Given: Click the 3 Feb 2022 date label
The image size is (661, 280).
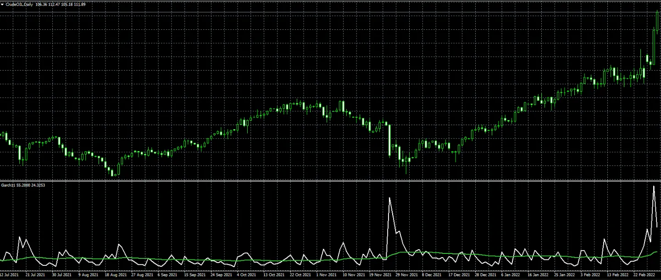Looking at the screenshot, I should pos(590,275).
